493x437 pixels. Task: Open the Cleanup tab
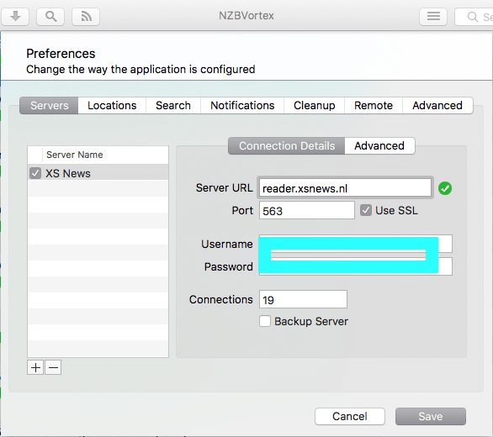(314, 105)
